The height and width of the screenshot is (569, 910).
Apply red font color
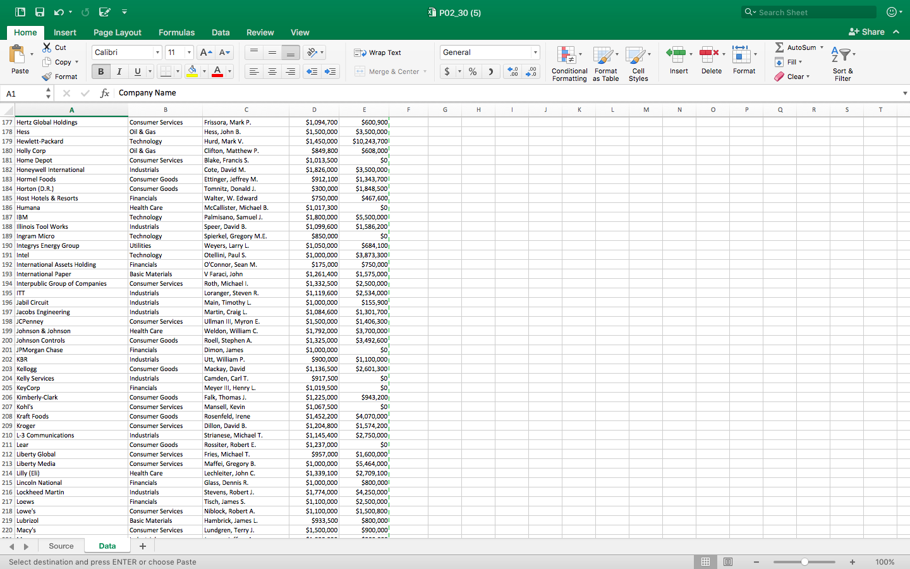pyautogui.click(x=217, y=71)
